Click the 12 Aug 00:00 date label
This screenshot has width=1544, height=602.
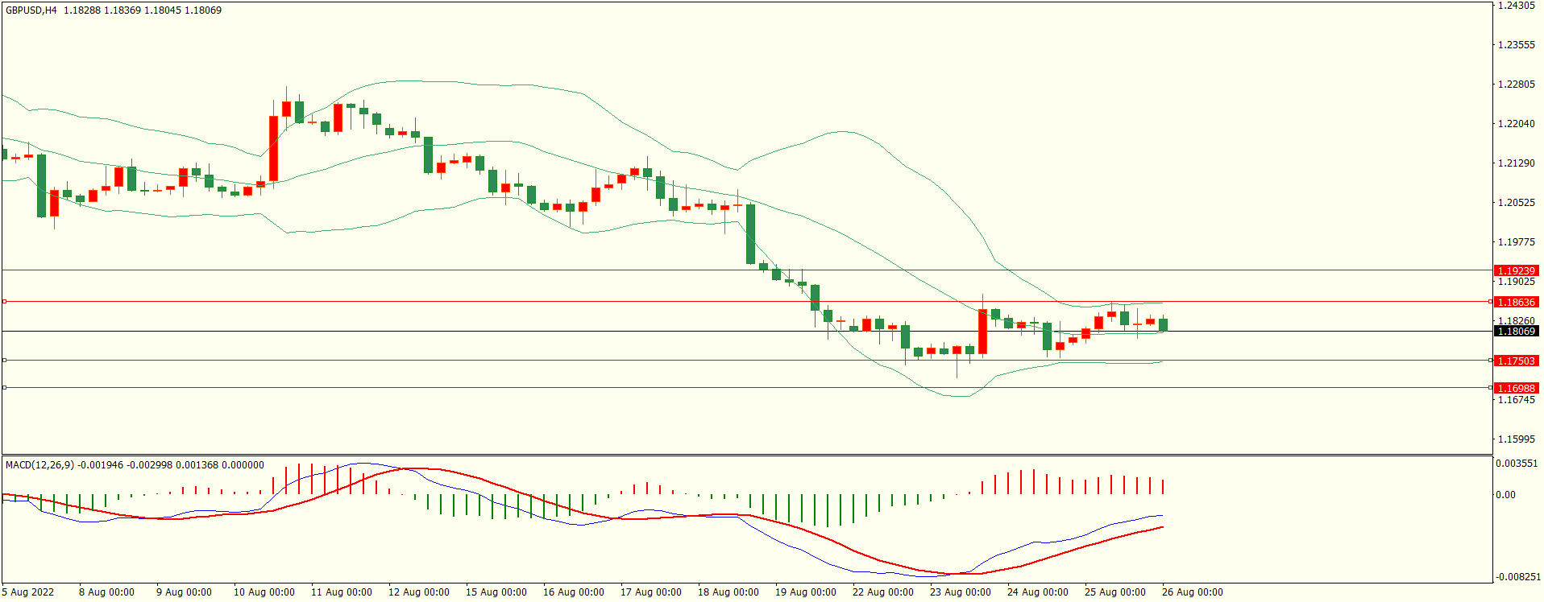(x=418, y=592)
